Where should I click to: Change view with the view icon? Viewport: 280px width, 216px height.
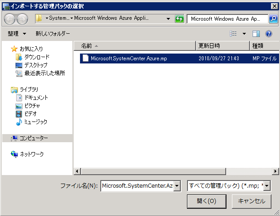tap(233, 34)
